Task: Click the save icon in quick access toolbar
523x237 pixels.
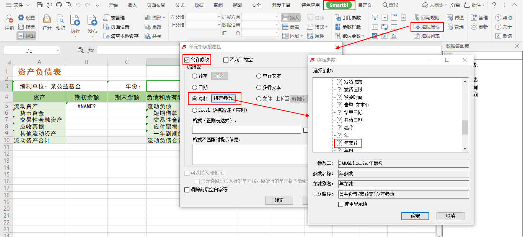Action: tap(40, 5)
